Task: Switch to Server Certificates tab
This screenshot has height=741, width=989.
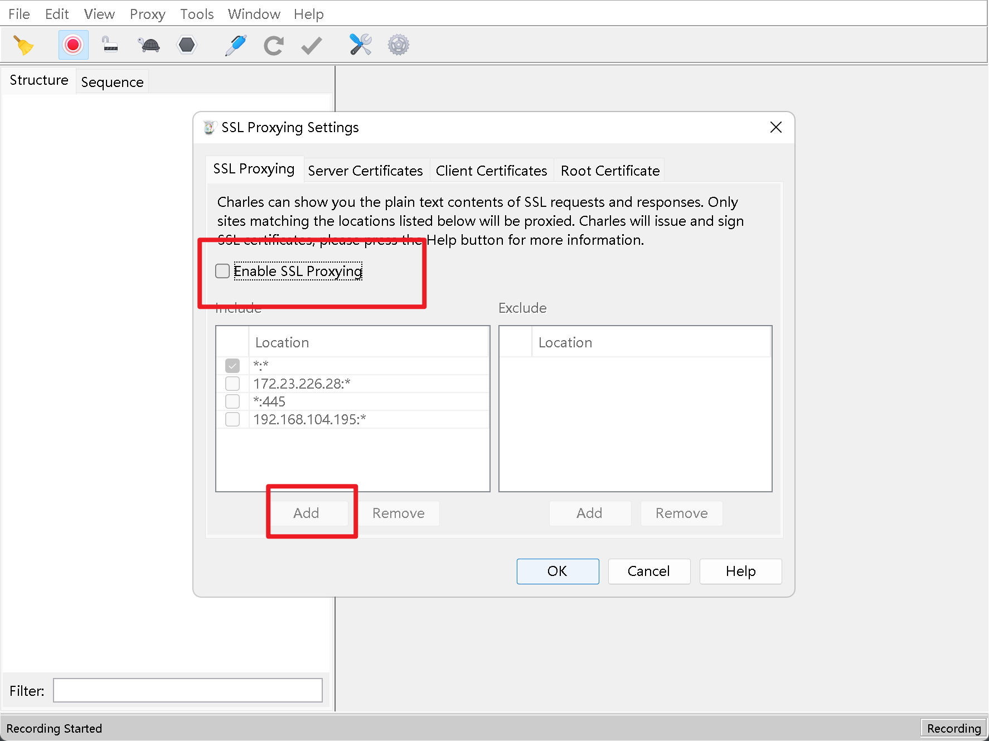Action: pos(365,171)
